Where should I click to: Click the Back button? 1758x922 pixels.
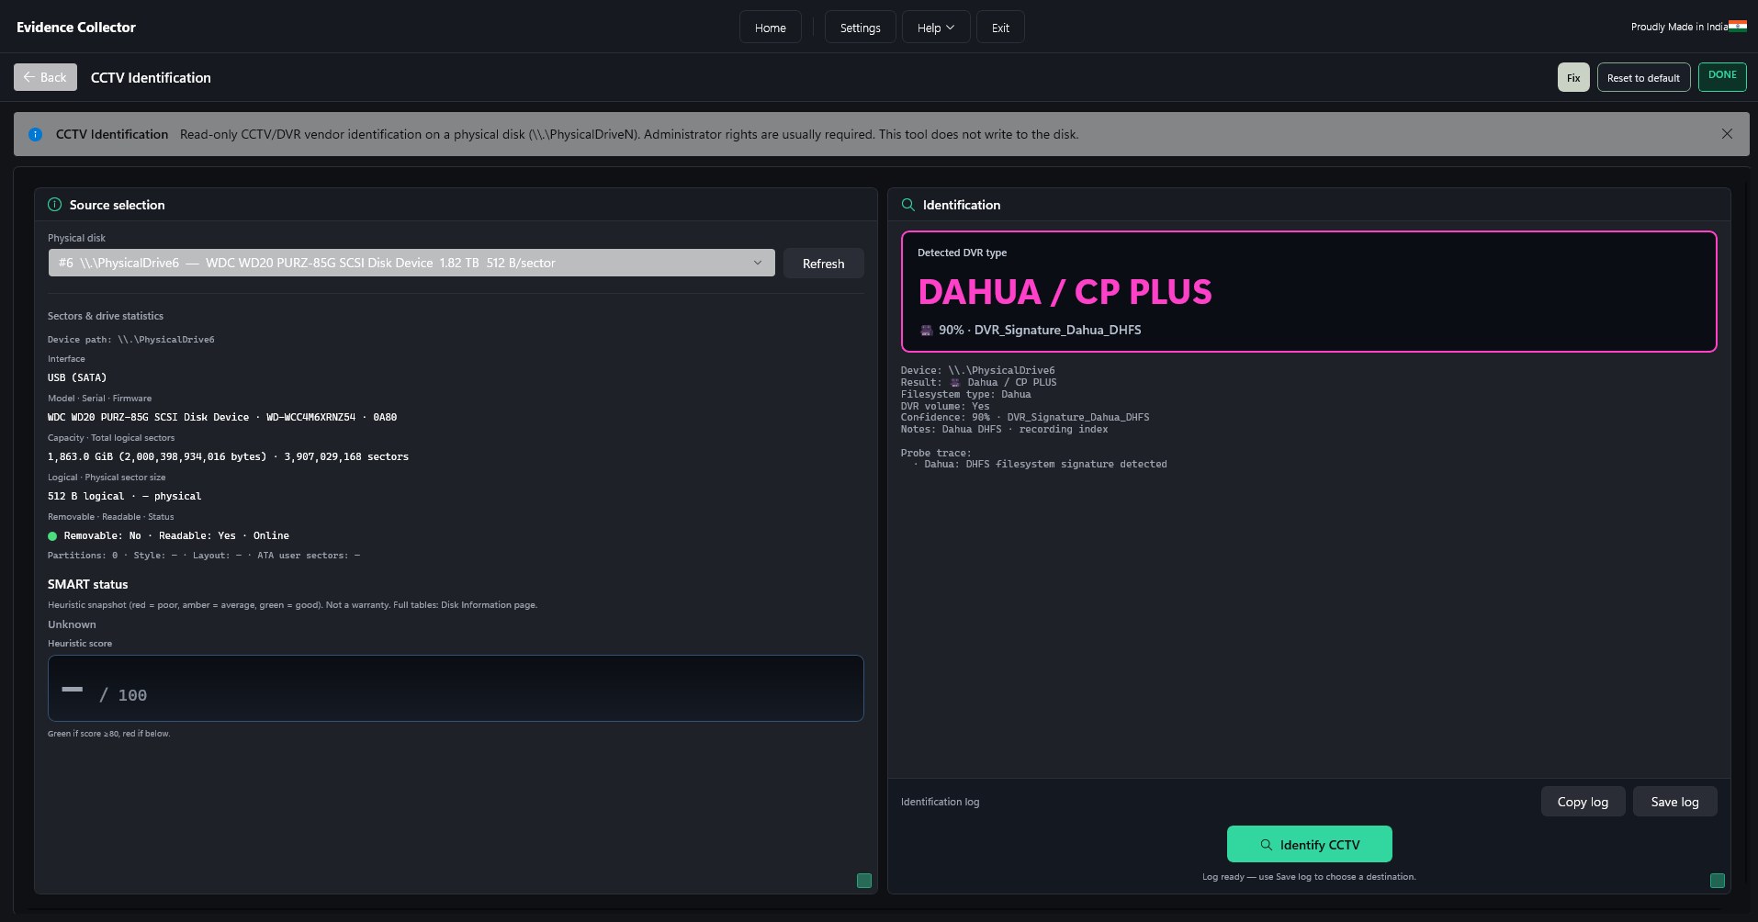(45, 77)
